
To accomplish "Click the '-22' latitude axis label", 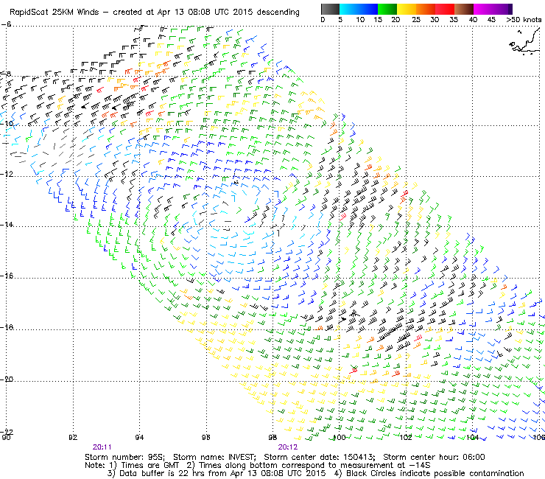I will [x=7, y=432].
